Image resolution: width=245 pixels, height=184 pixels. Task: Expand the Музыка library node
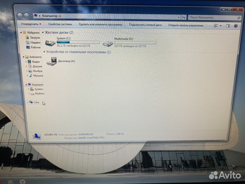tap(27, 76)
